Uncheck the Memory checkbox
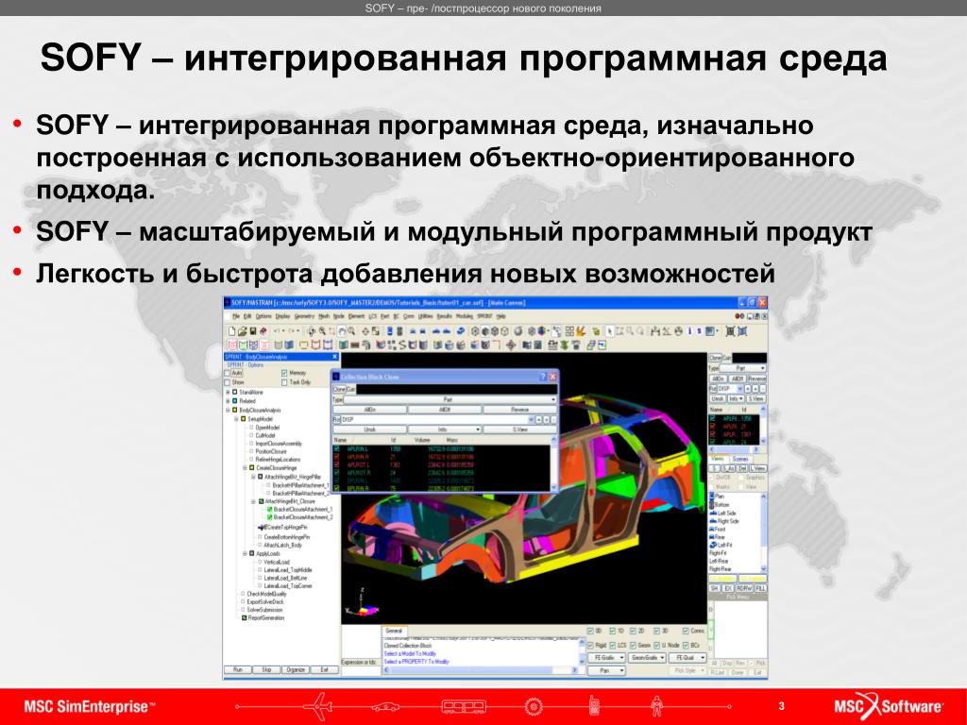This screenshot has width=967, height=725. 283,373
